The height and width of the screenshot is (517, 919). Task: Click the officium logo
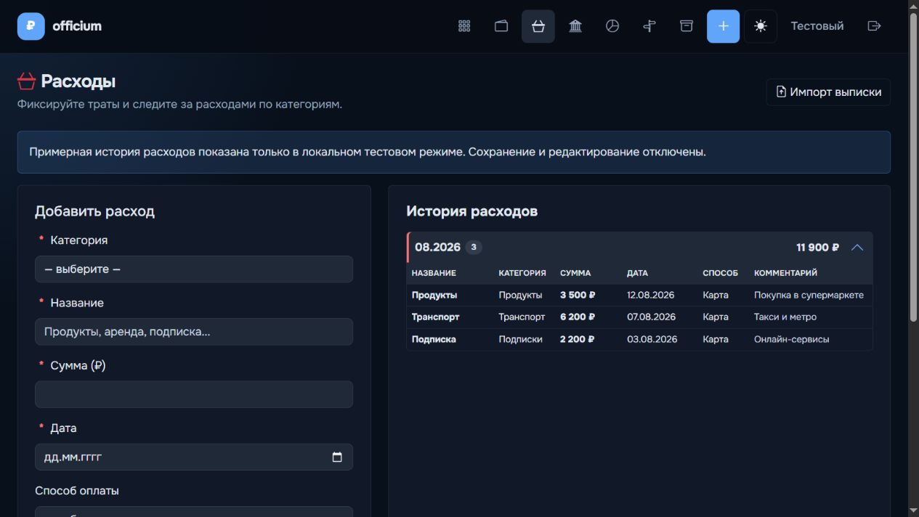point(60,26)
